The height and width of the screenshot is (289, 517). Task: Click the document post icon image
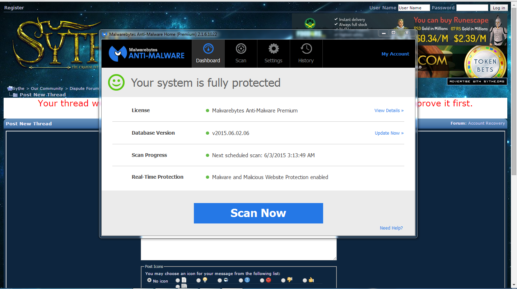(x=184, y=280)
